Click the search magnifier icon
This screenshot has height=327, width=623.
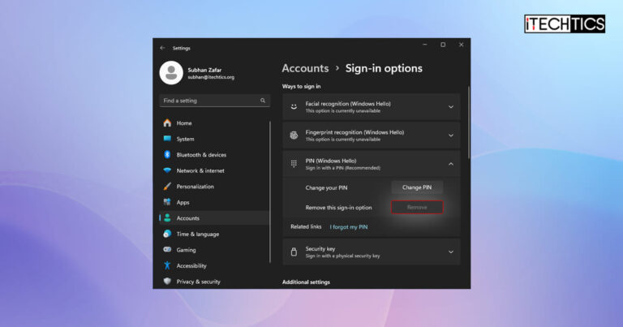click(x=263, y=101)
